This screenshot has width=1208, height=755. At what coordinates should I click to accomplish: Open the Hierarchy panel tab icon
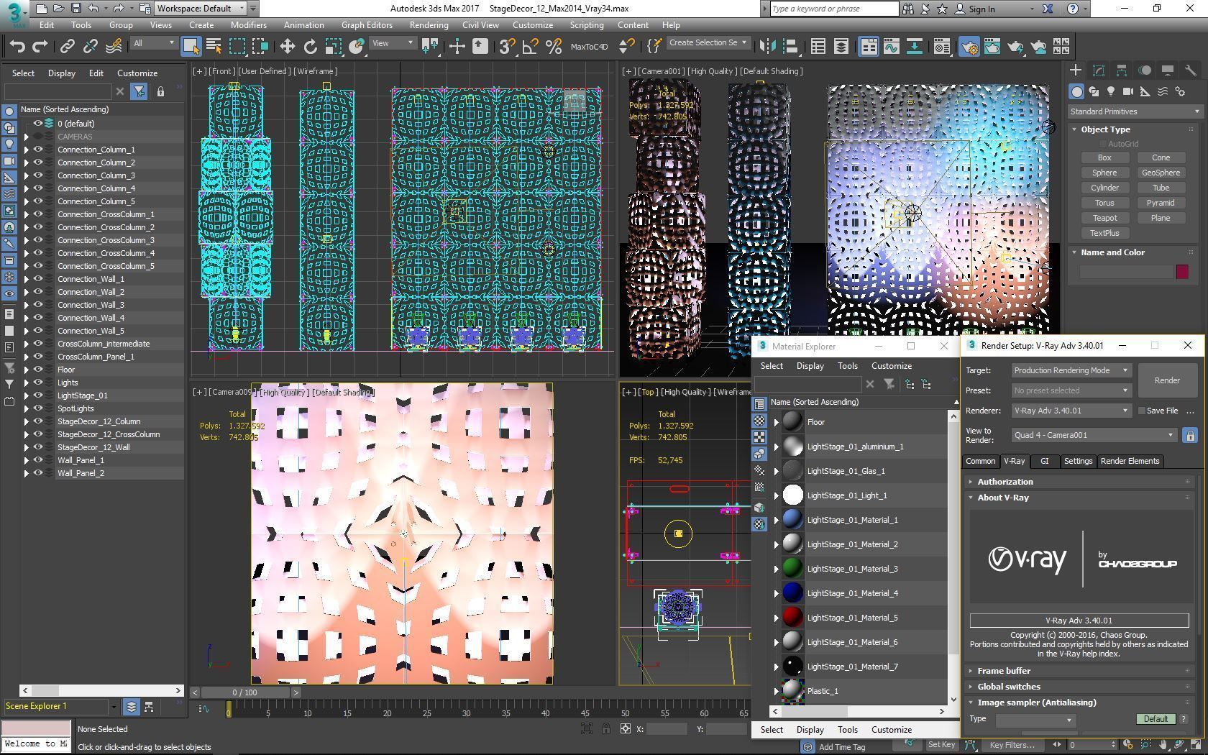1122,70
